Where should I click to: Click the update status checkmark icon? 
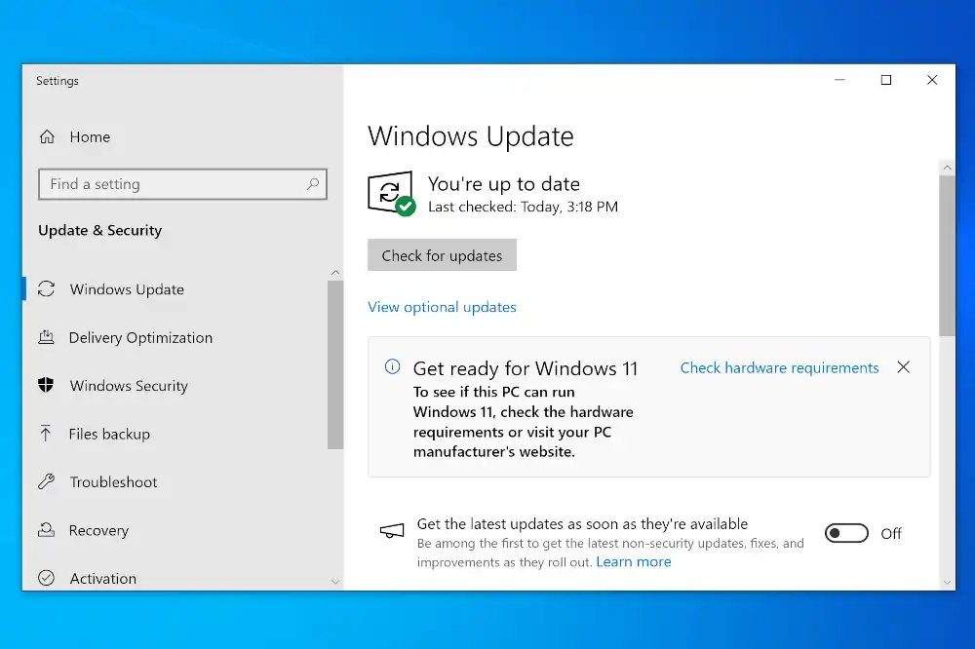pyautogui.click(x=389, y=192)
